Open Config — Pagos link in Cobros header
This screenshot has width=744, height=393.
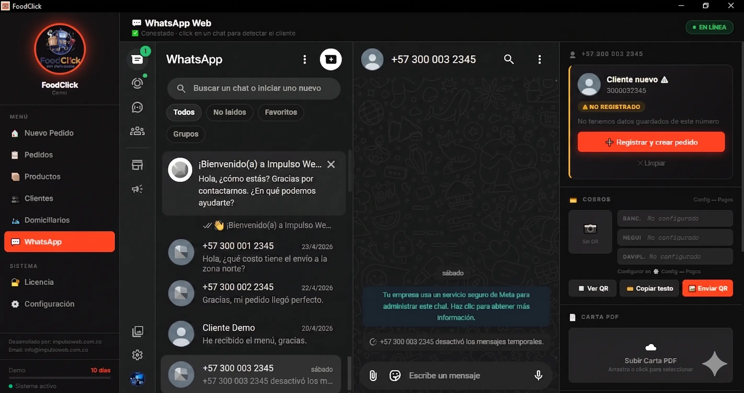pyautogui.click(x=713, y=200)
